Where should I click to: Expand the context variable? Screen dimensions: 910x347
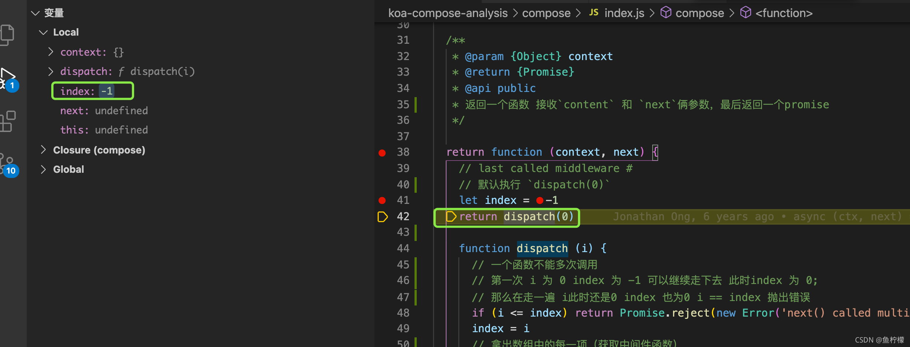pos(51,52)
